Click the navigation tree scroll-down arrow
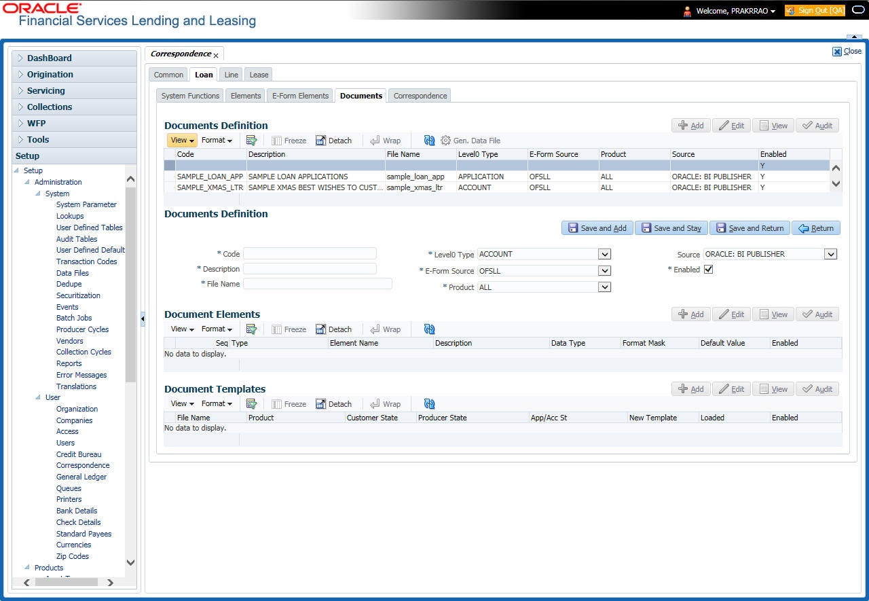The width and height of the screenshot is (869, 601). click(x=131, y=562)
